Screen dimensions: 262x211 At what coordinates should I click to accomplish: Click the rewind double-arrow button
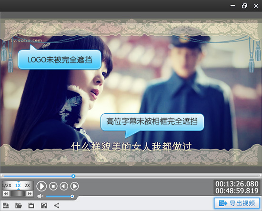click(x=6, y=194)
